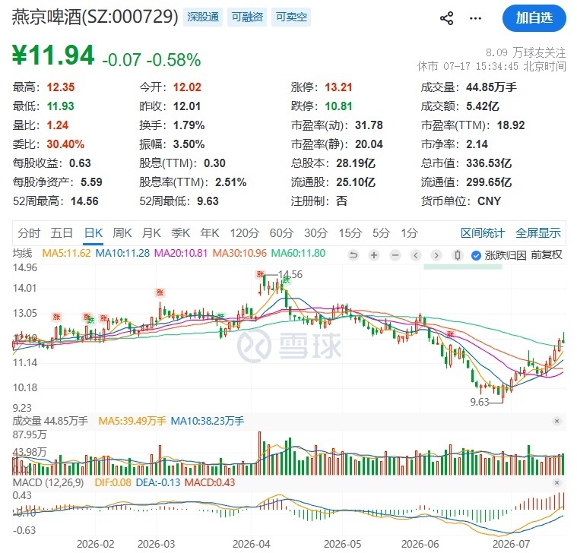Click the 成交额 5.42亿 value
This screenshot has width=577, height=553.
click(483, 106)
